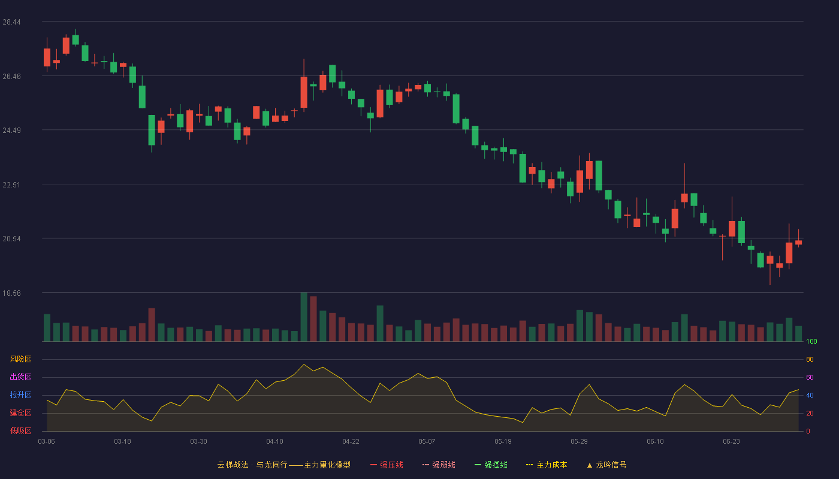Viewport: 839px width, 479px height.
Task: Click the 出货区 zone label
Action: 20,377
